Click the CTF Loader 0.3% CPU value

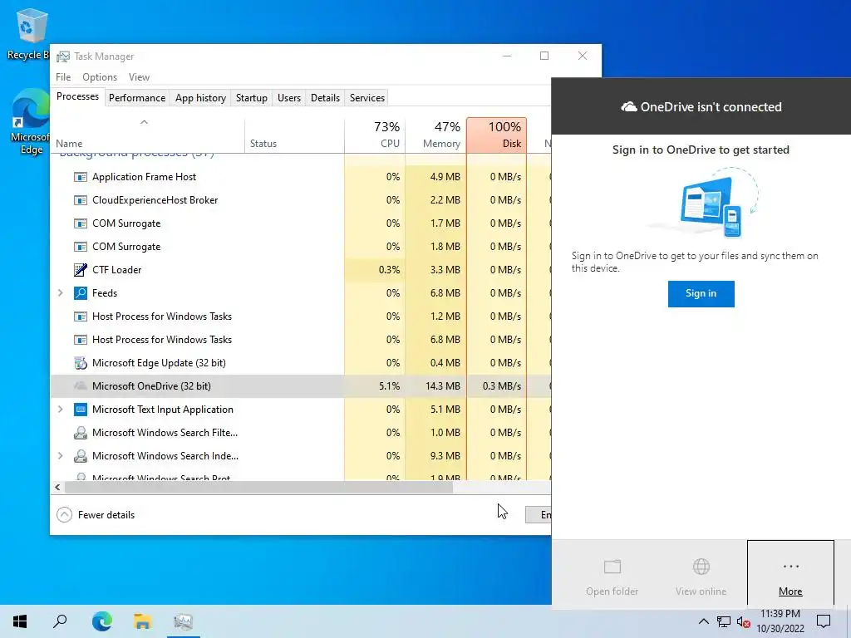[x=389, y=270]
